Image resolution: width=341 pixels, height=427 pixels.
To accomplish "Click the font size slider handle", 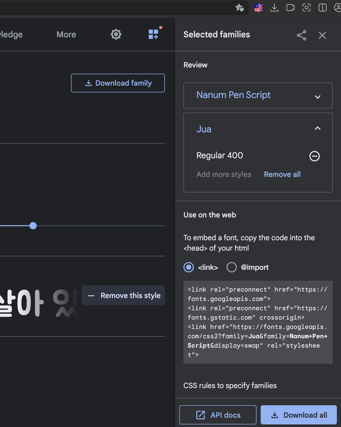I will coord(33,226).
